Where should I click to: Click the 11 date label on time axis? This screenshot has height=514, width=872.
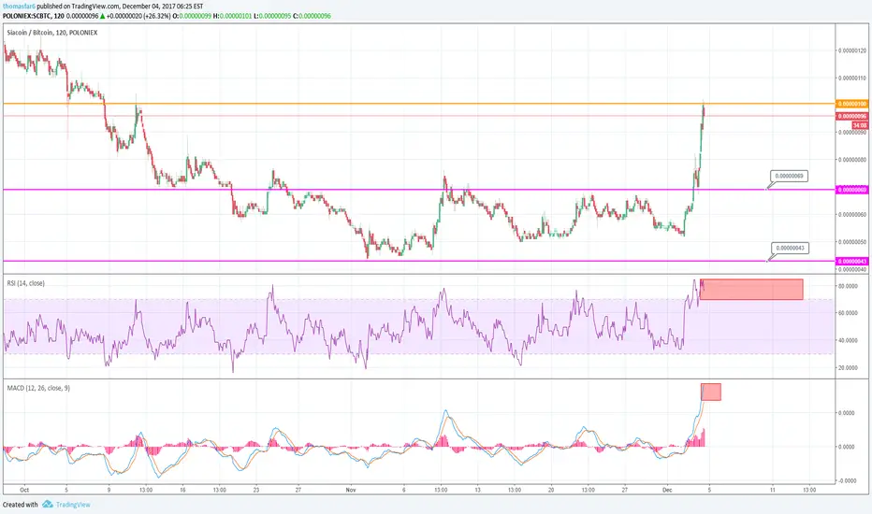pos(773,490)
